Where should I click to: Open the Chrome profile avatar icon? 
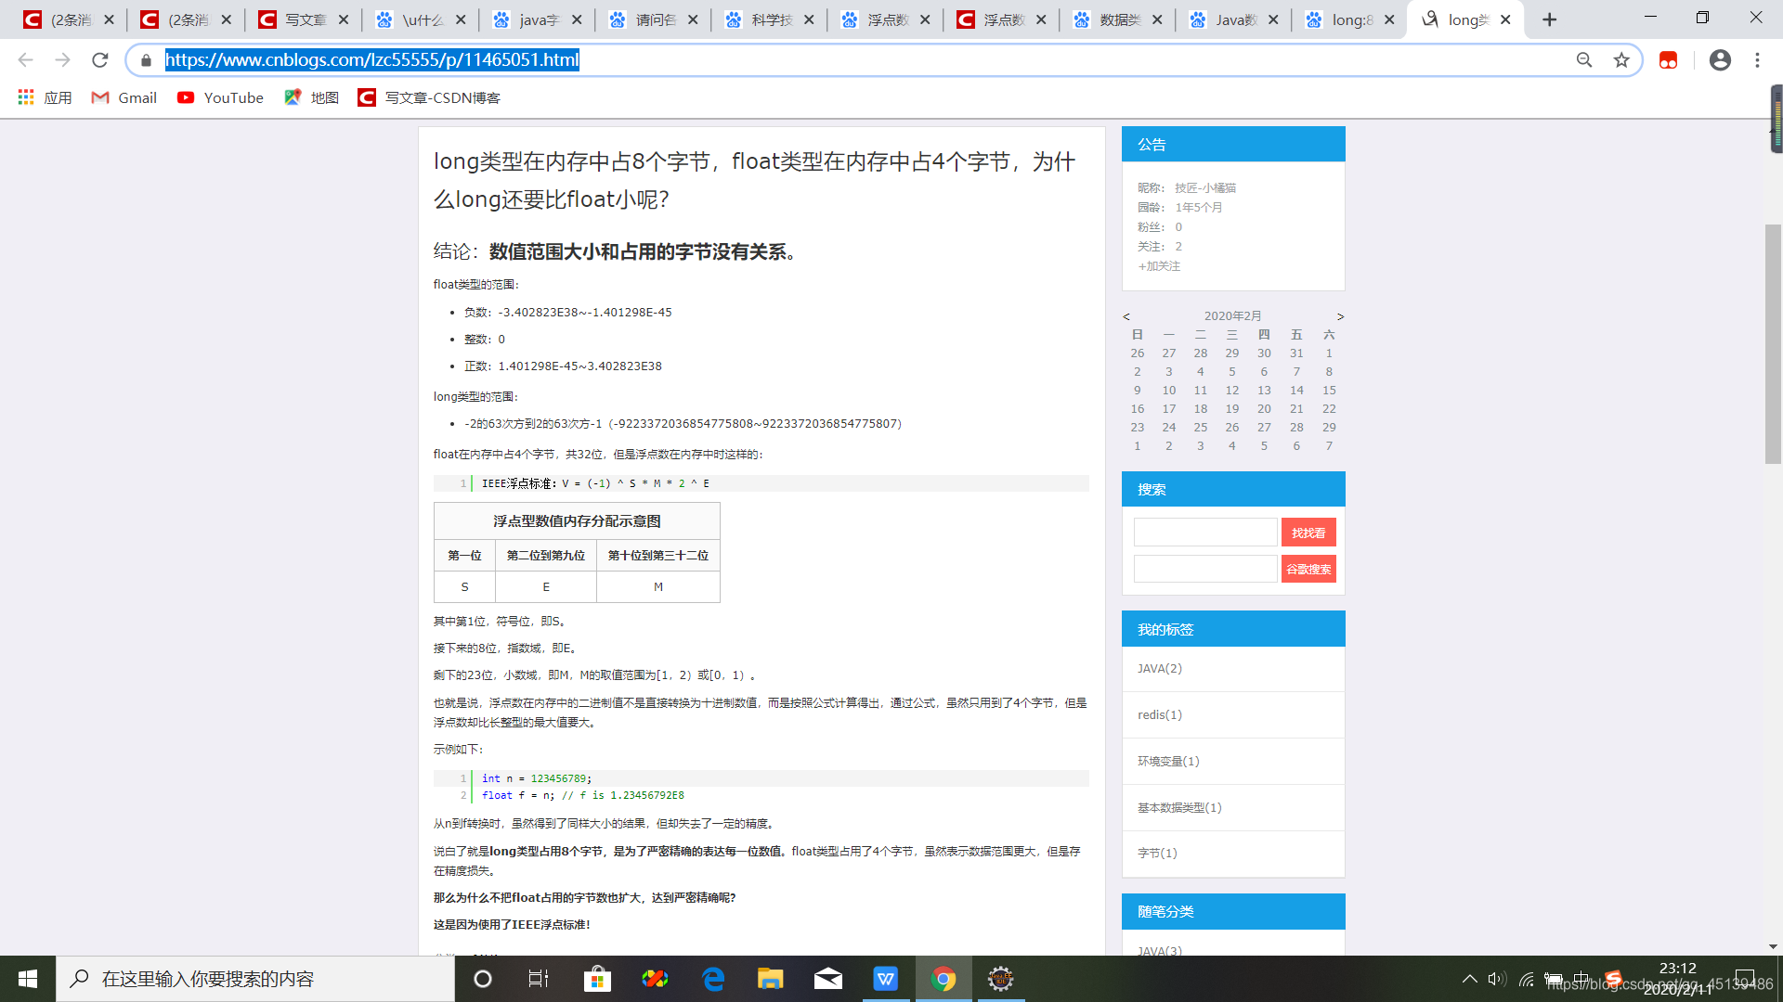(1720, 60)
